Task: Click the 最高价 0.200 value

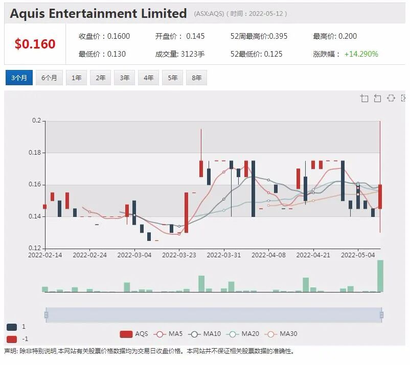Action: pyautogui.click(x=335, y=36)
